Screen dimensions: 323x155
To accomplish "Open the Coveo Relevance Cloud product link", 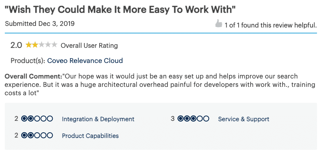I will click(85, 61).
